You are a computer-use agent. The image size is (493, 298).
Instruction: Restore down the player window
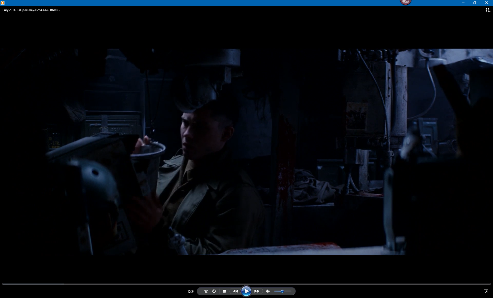tap(475, 3)
